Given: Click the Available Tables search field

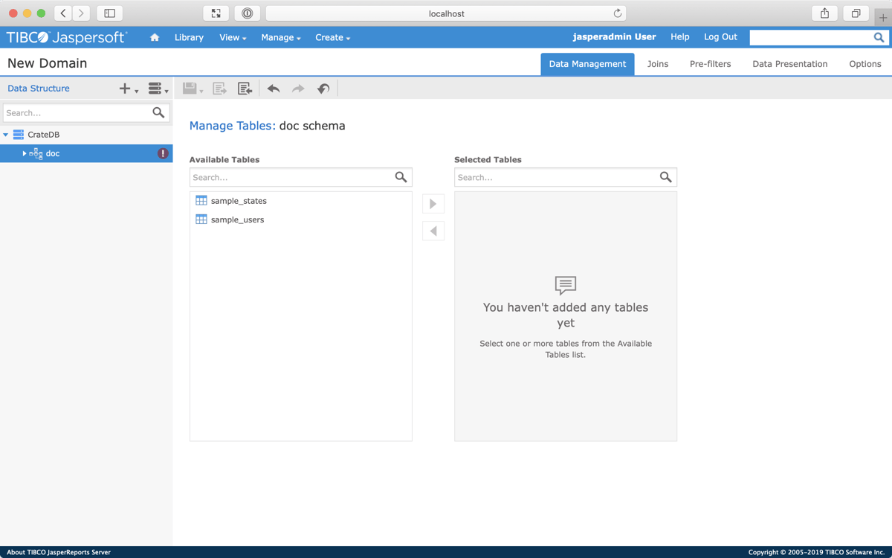Looking at the screenshot, I should click(291, 177).
